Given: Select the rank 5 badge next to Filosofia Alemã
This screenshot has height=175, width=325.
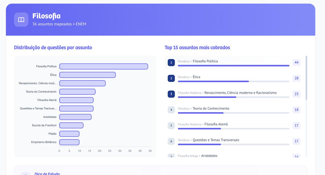Looking at the screenshot, I should [171, 126].
